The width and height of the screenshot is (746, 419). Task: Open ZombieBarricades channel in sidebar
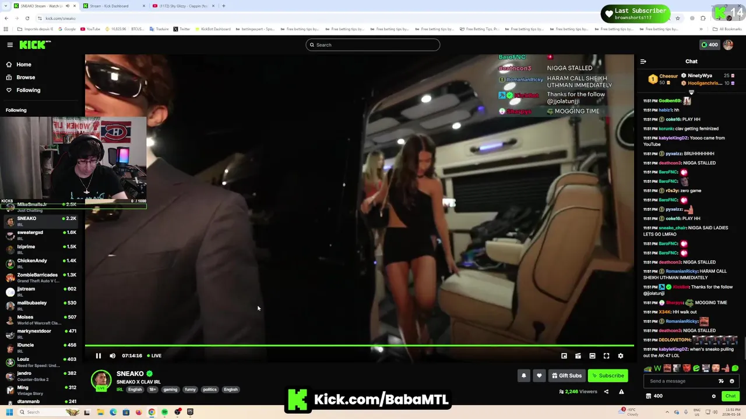[41, 278]
